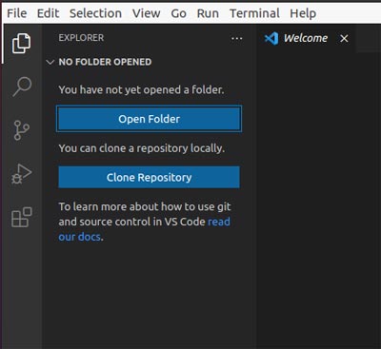Open the View menu
The width and height of the screenshot is (381, 349).
147,13
